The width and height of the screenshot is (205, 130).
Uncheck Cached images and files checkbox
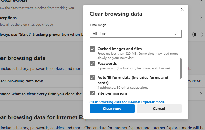point(92,49)
